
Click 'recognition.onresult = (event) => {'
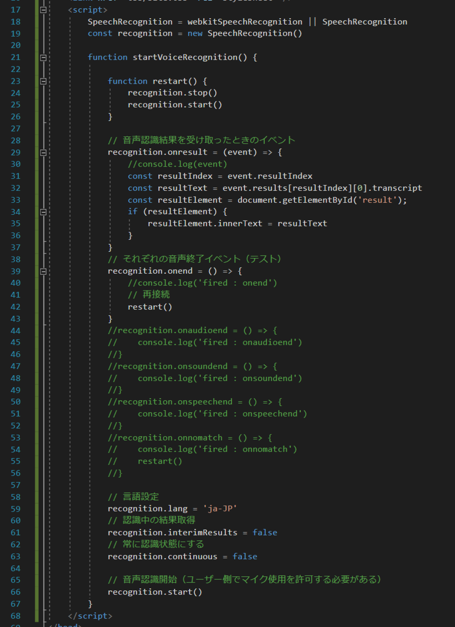[195, 152]
